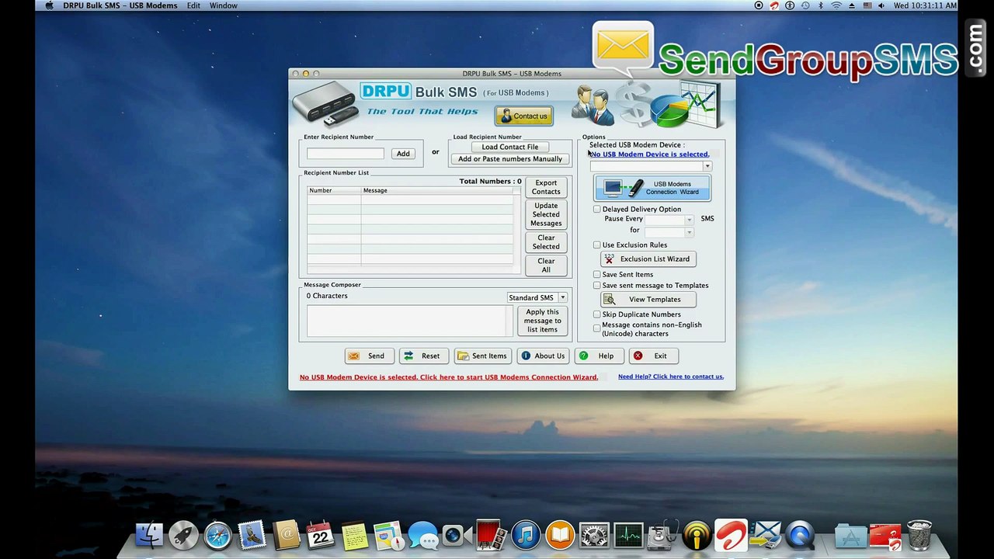This screenshot has height=559, width=994.
Task: Click the Contact us button in header
Action: pos(524,116)
